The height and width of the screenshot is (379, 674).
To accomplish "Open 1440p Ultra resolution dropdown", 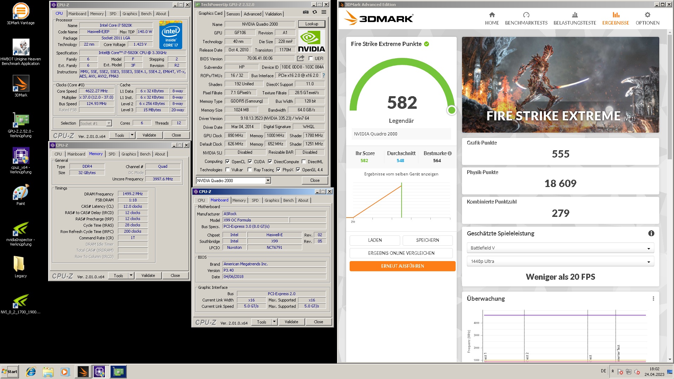I will pos(560,261).
